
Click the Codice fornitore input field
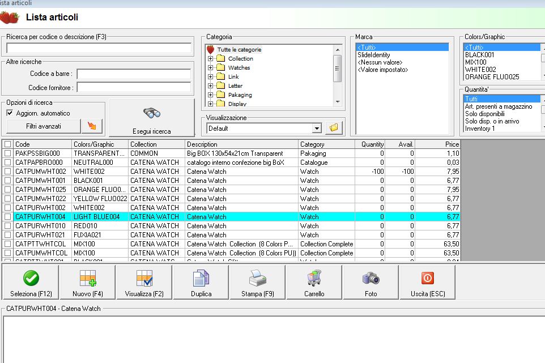pos(134,87)
